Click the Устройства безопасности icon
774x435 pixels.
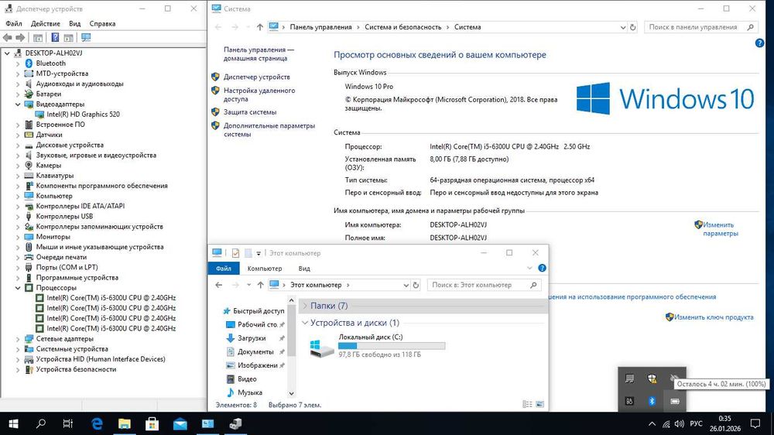click(29, 369)
